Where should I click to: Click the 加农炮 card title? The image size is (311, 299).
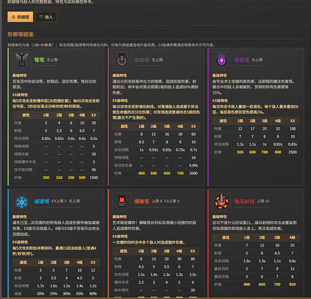141,60
